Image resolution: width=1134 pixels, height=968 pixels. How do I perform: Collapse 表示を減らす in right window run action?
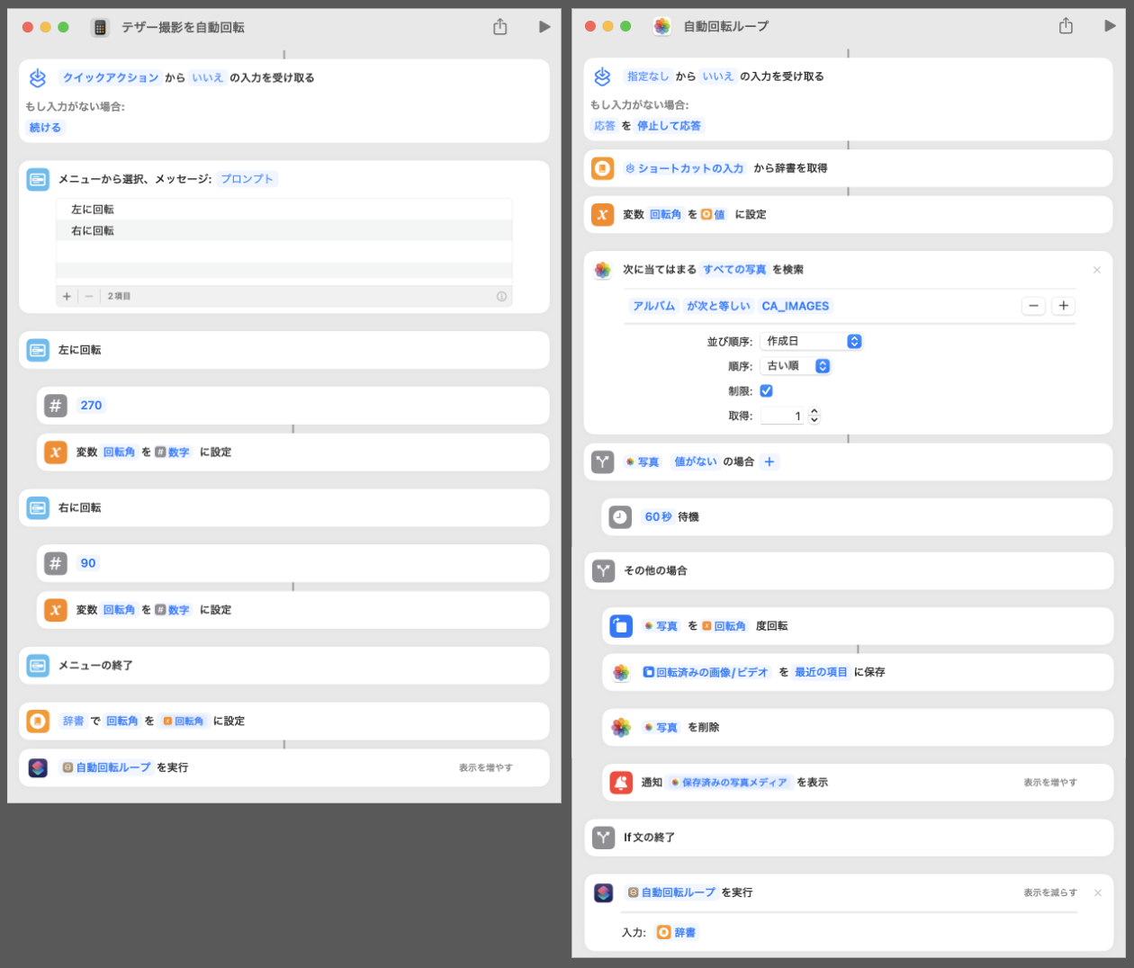click(x=1050, y=893)
